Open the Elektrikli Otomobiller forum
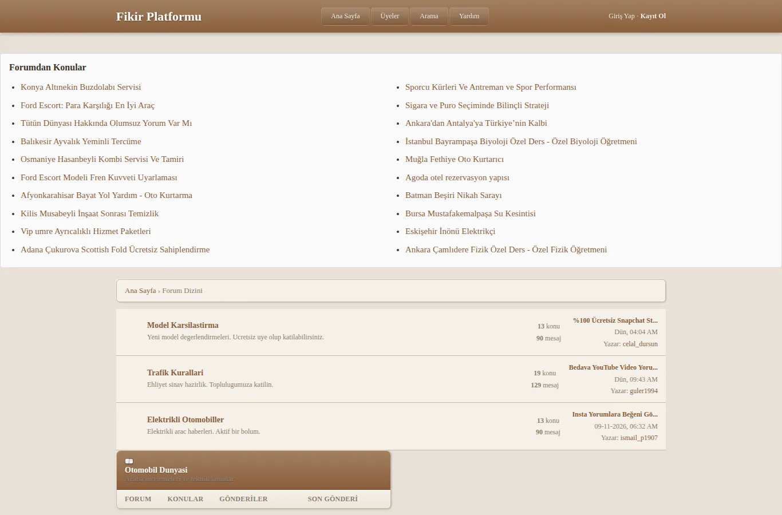 tap(185, 419)
